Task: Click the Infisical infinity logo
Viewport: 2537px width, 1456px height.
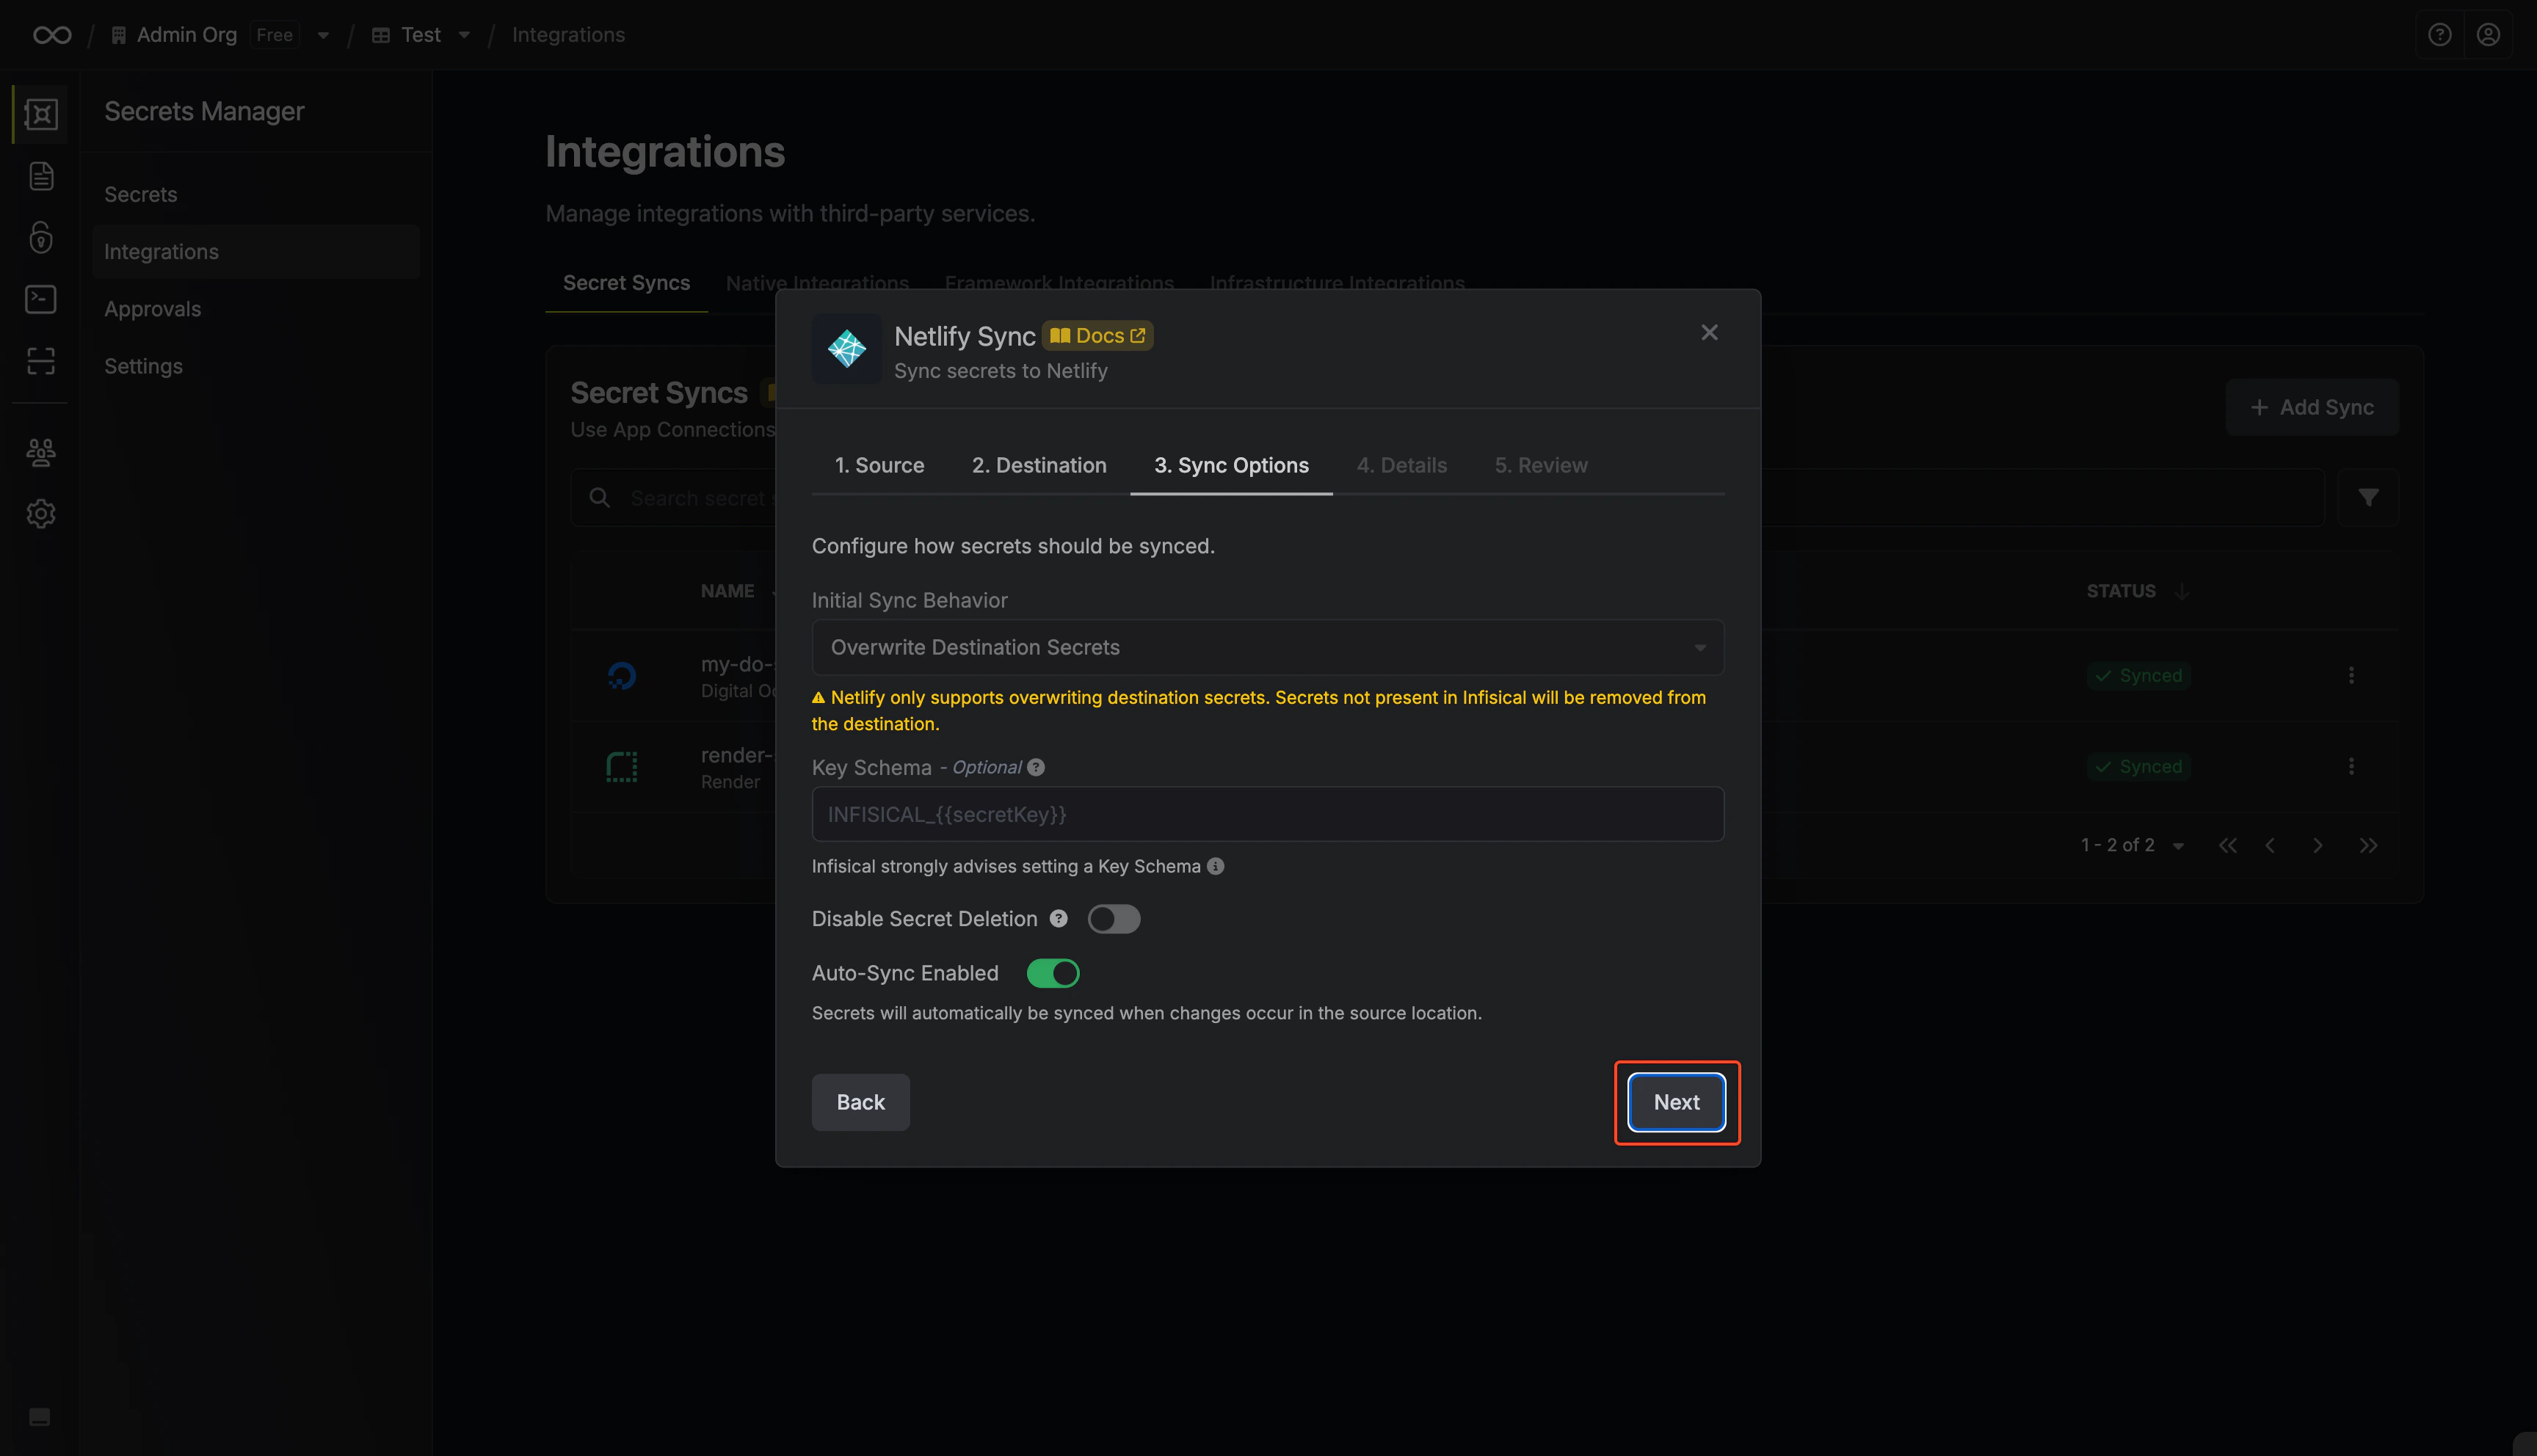Action: [x=52, y=35]
